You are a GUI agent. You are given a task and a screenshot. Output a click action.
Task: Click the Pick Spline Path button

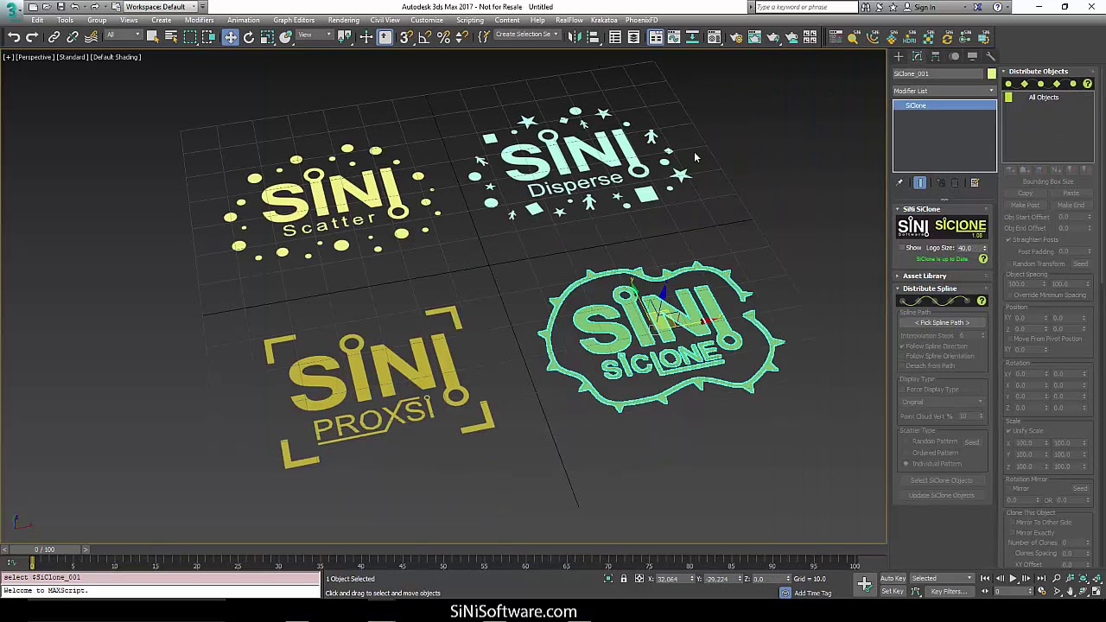click(x=942, y=322)
